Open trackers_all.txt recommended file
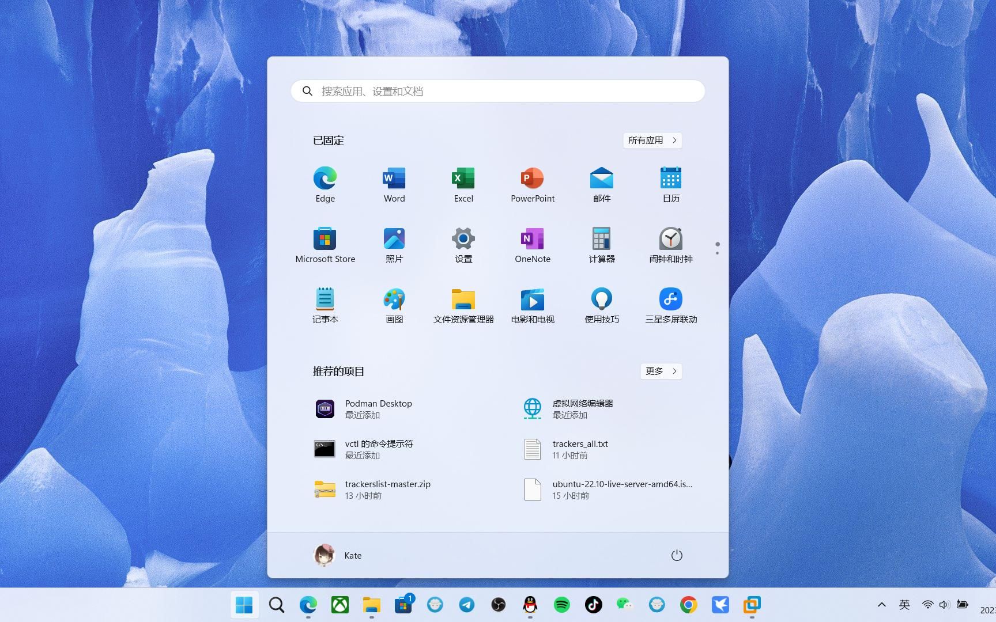The width and height of the screenshot is (996, 622). pyautogui.click(x=602, y=449)
